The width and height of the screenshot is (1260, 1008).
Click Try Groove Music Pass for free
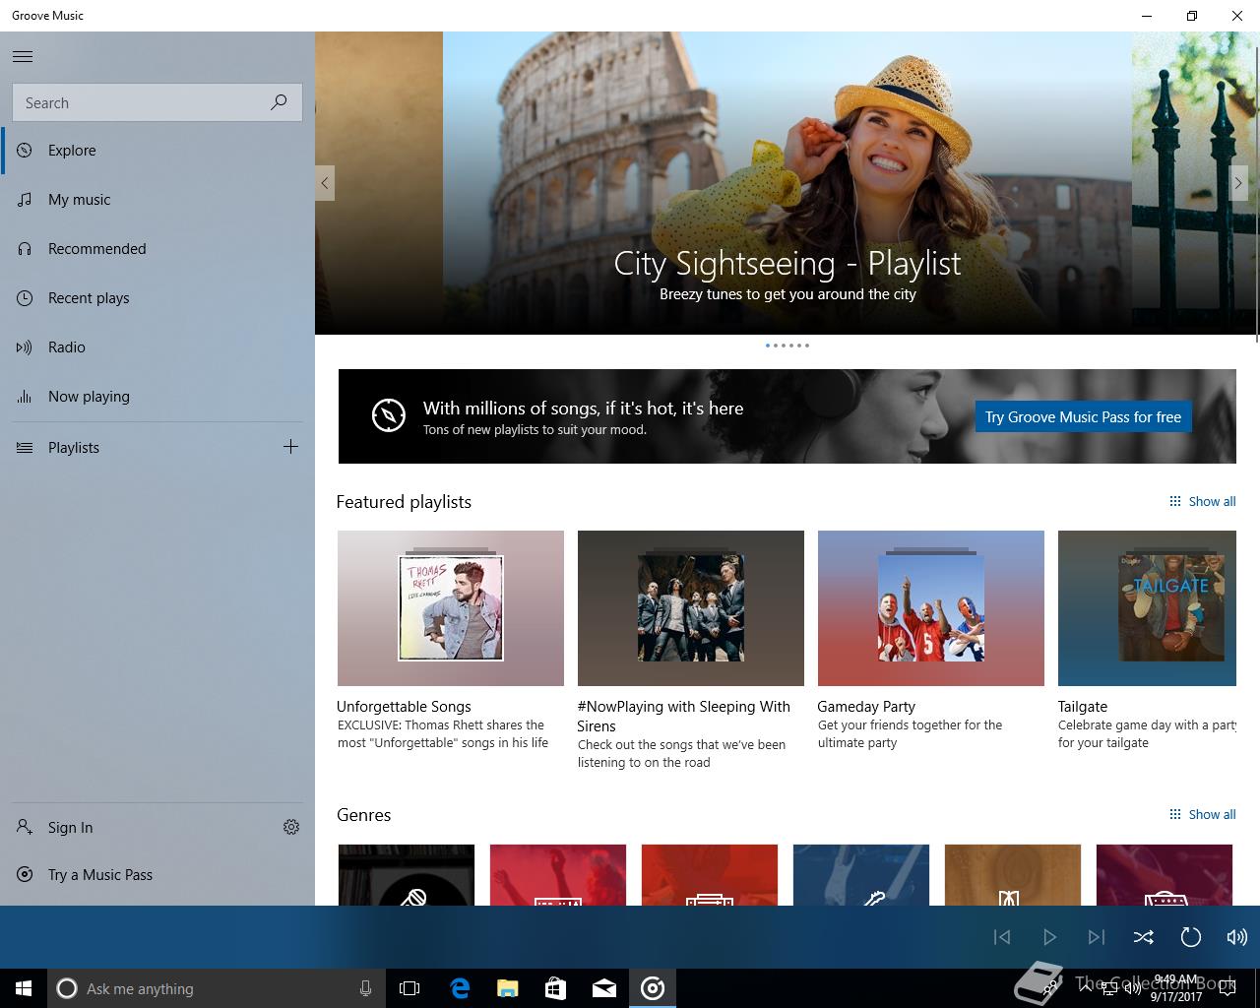1083,416
